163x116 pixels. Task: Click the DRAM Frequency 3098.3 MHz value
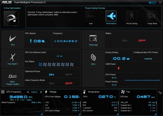[x=36, y=103]
